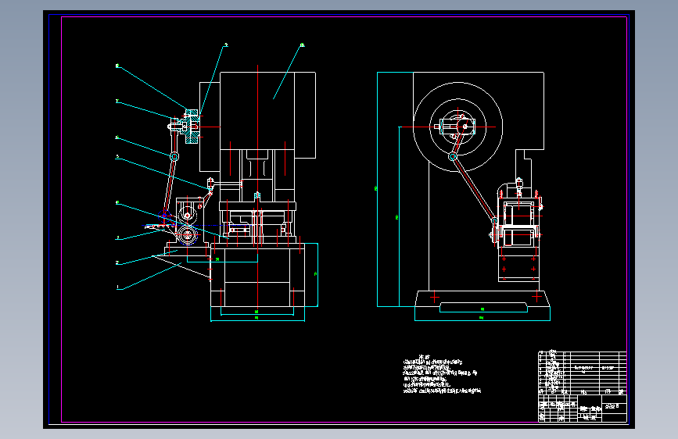678x439 pixels.
Task: Select the upper feed roller in front view
Action: tap(187, 215)
